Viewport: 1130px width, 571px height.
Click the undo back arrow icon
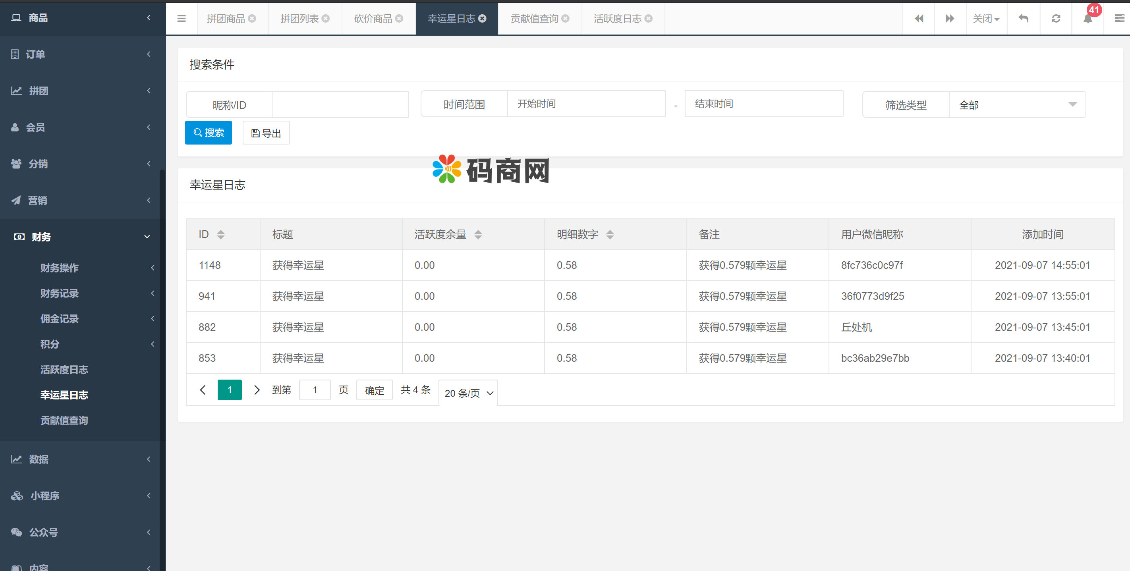[x=1024, y=18]
